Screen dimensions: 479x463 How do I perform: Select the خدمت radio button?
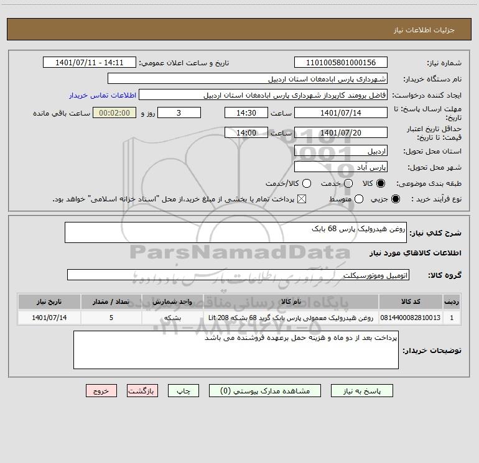point(348,183)
